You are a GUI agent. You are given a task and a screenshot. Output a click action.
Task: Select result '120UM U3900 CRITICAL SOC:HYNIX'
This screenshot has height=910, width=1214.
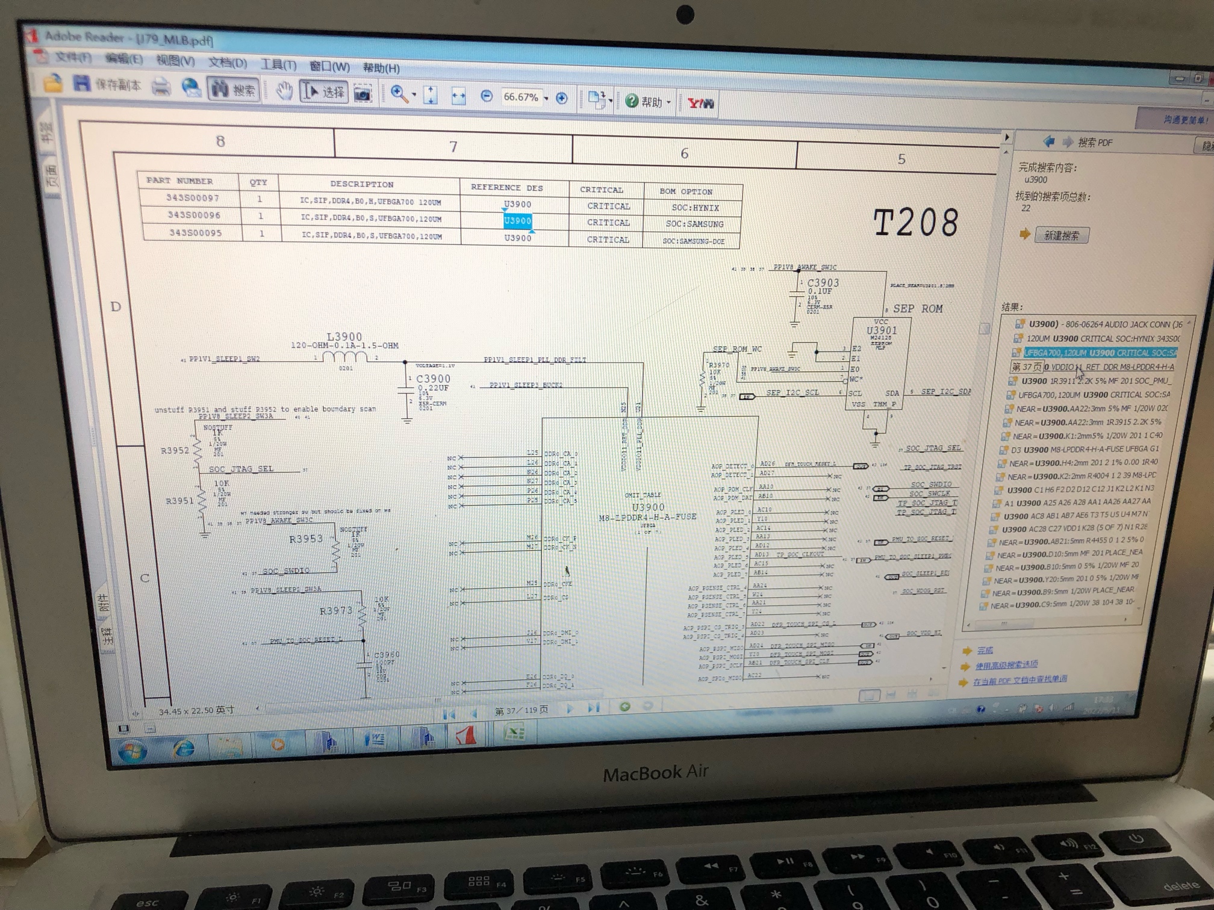point(1097,338)
